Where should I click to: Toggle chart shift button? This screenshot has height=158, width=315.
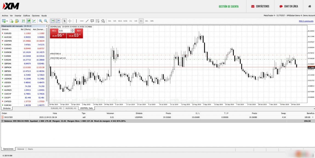pyautogui.click(x=58, y=21)
